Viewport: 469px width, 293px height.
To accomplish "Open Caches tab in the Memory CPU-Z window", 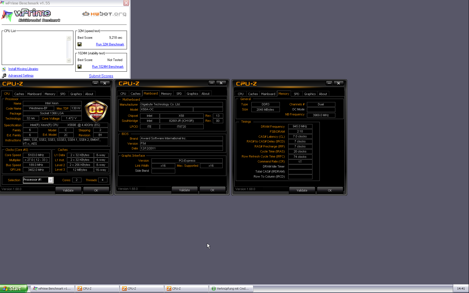I will (253, 94).
